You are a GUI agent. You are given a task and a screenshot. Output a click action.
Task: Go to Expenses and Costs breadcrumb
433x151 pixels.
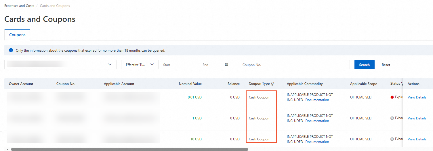[19, 6]
